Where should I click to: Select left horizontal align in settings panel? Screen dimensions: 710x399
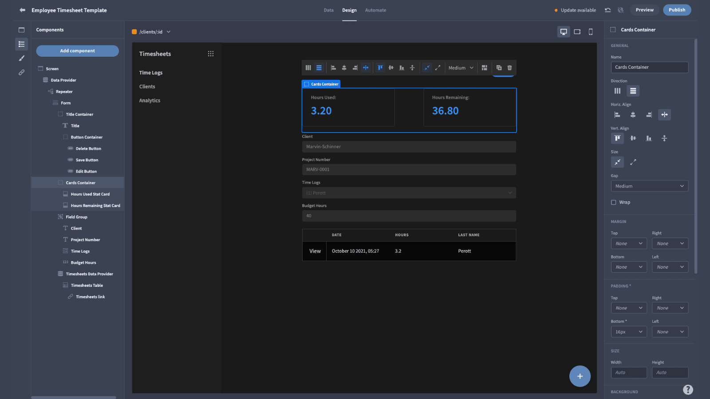click(617, 115)
